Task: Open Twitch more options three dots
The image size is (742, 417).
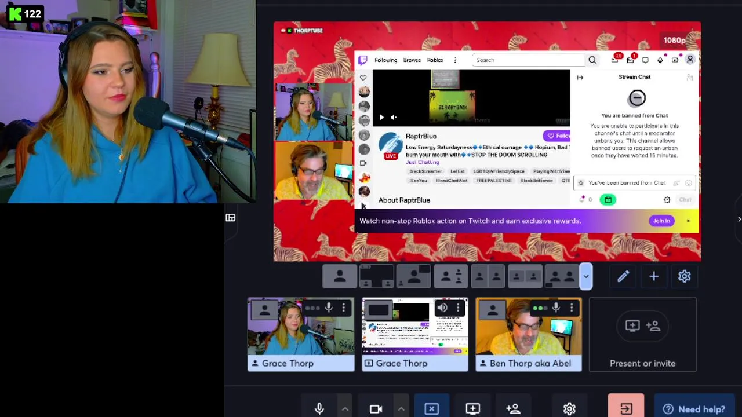Action: click(455, 60)
